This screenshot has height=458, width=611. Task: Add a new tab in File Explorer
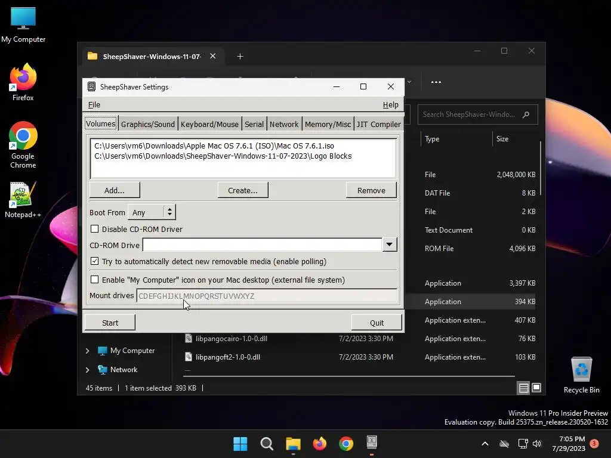coord(240,57)
